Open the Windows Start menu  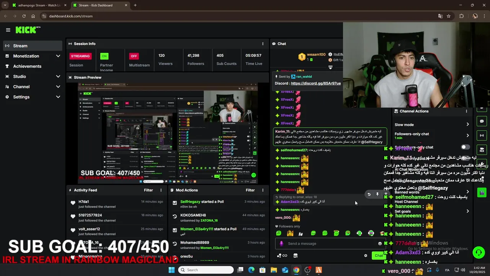171,270
